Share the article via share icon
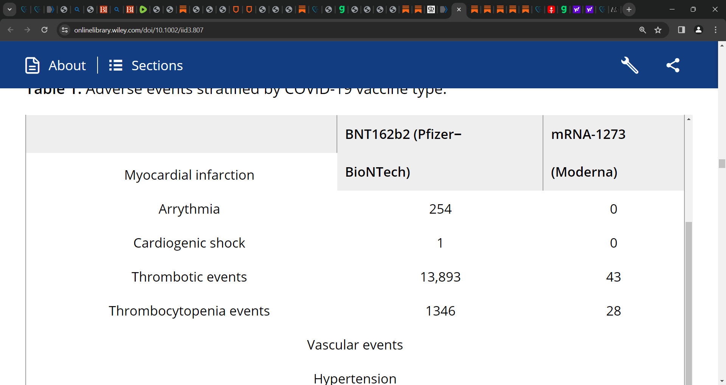 (673, 65)
